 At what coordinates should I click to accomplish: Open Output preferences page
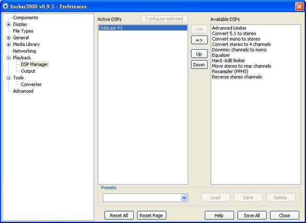(x=28, y=71)
